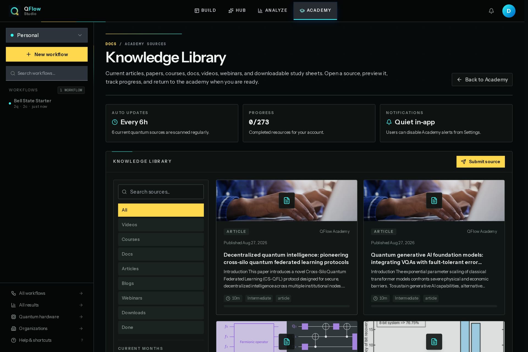This screenshot has width=528, height=352.
Task: Click the Organizations building icon
Action: click(13, 329)
